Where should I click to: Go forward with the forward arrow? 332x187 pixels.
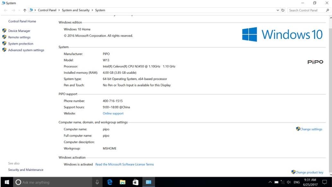13,10
